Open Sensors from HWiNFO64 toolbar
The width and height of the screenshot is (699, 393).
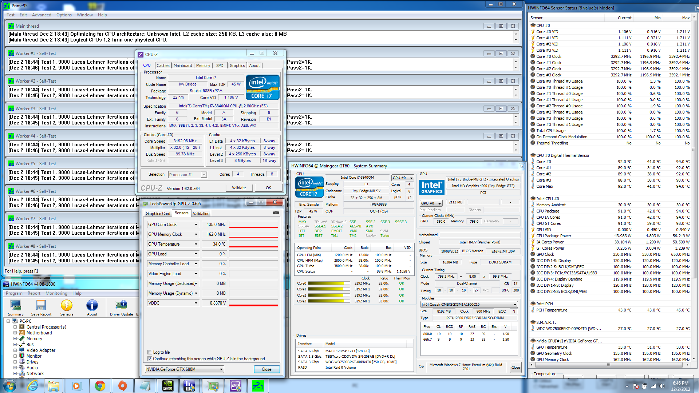67,307
